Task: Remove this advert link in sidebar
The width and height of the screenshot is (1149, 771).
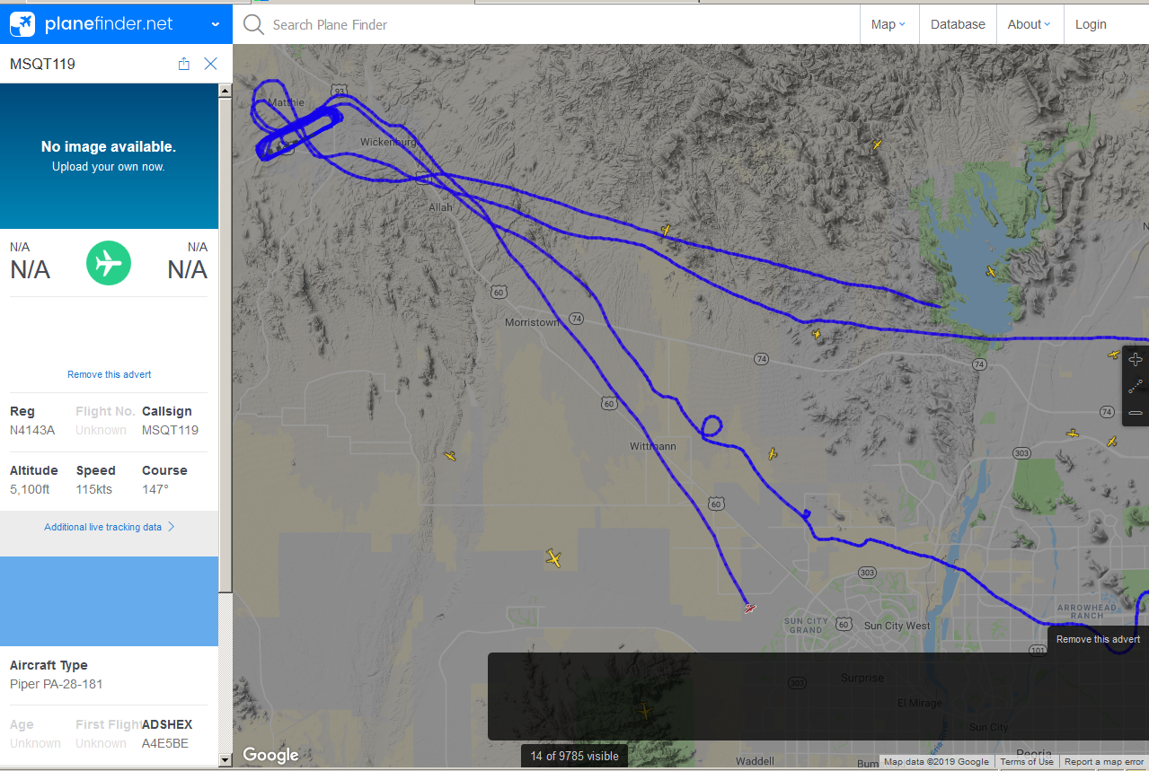Action: click(110, 374)
